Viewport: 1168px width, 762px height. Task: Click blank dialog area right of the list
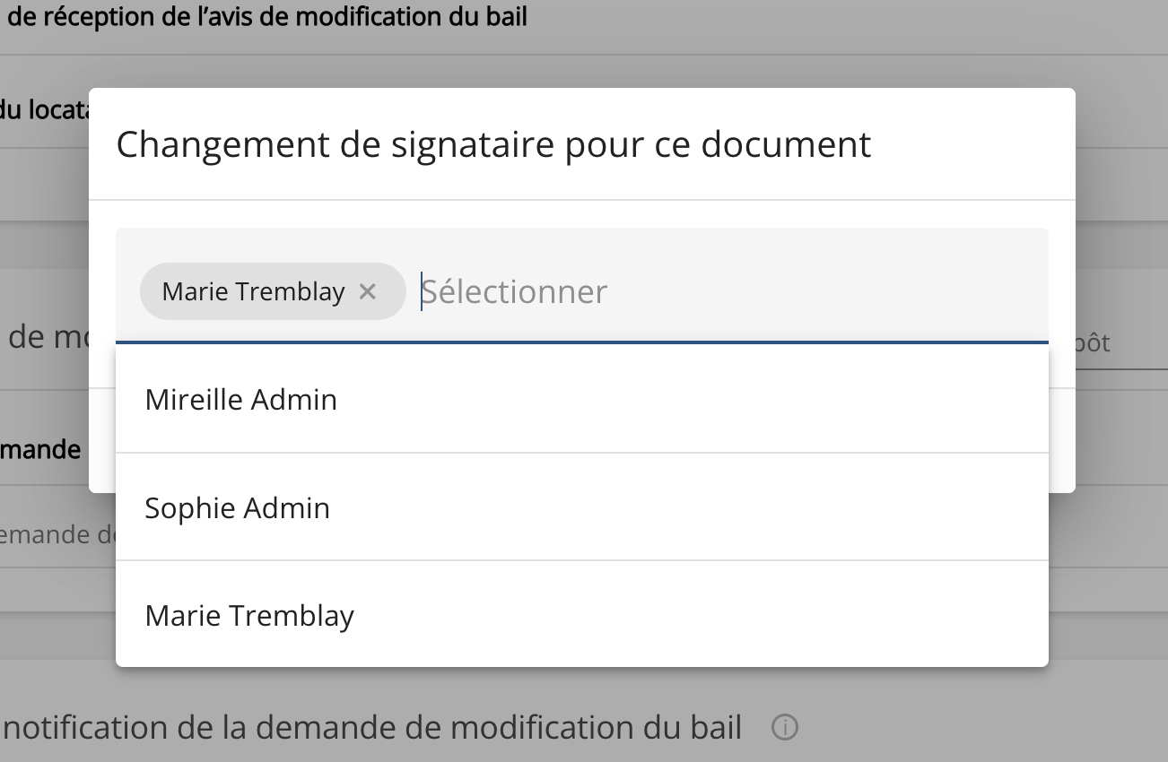tap(1061, 421)
